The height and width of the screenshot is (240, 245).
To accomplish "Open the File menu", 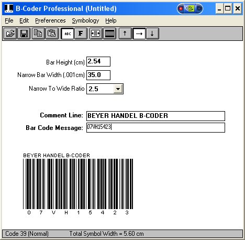I will pyautogui.click(x=9, y=20).
